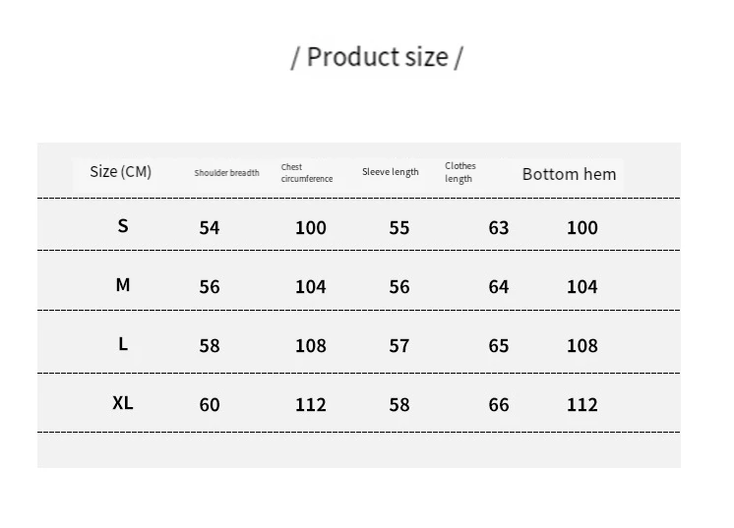The image size is (734, 528).
Task: Click bottom hem value 112 in XL row
Action: [581, 405]
